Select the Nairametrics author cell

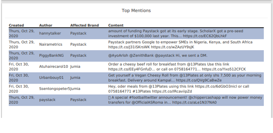click(51, 44)
